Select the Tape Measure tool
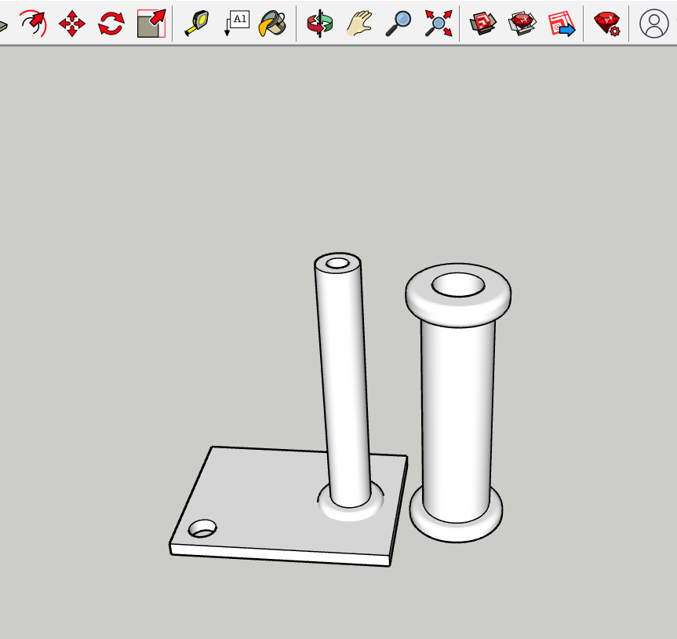This screenshot has height=639, width=677. click(x=197, y=24)
